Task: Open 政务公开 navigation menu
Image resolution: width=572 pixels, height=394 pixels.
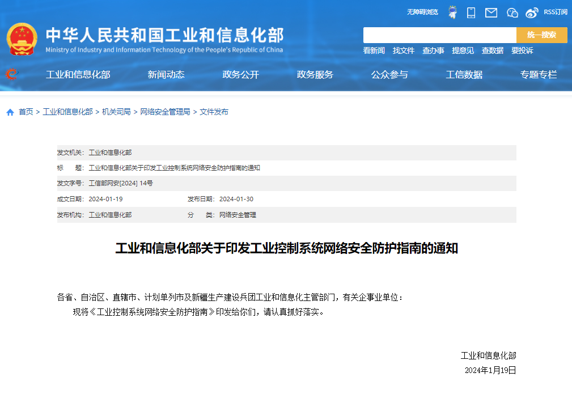Action: [x=240, y=75]
